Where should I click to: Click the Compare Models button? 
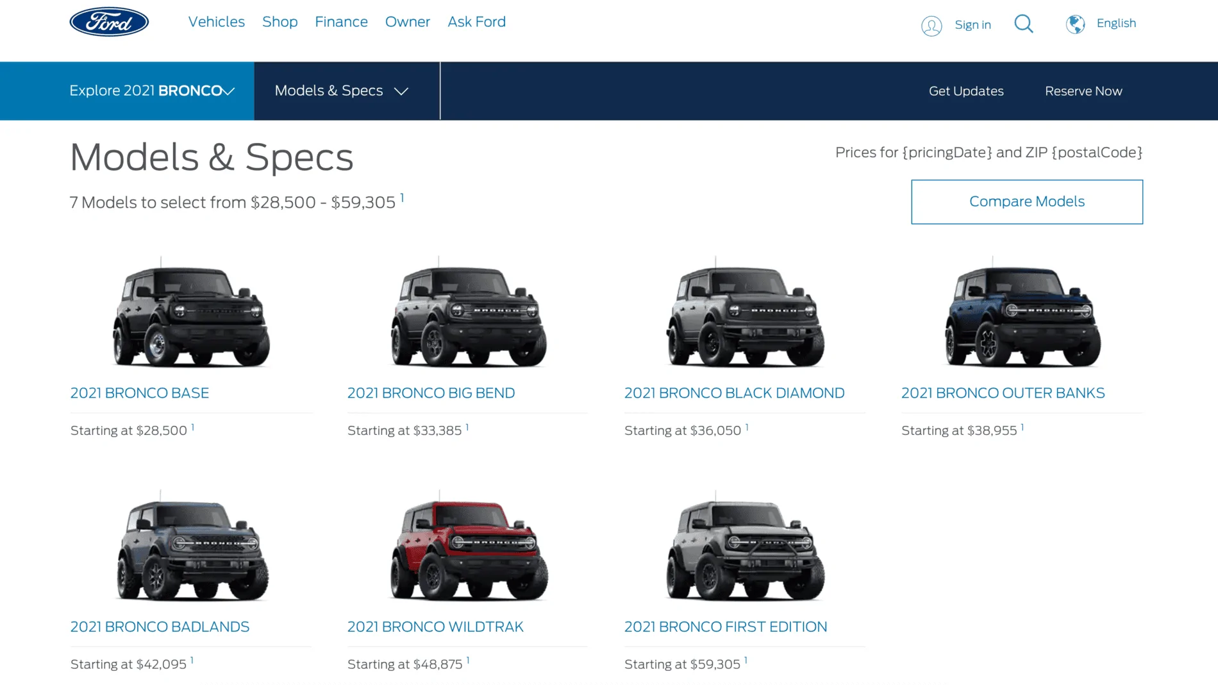point(1027,202)
